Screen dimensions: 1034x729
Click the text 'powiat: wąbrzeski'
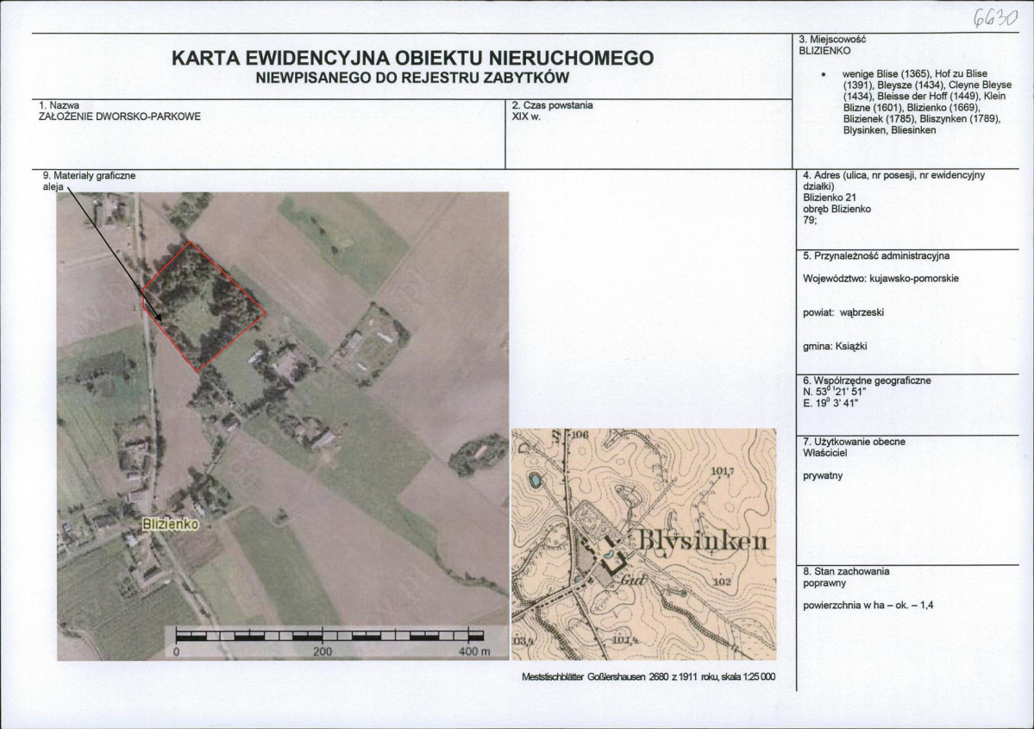tap(843, 312)
